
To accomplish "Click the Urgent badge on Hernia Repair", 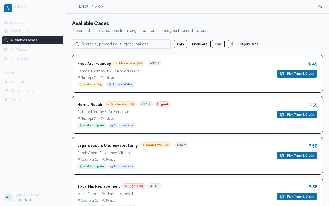I will [162, 104].
